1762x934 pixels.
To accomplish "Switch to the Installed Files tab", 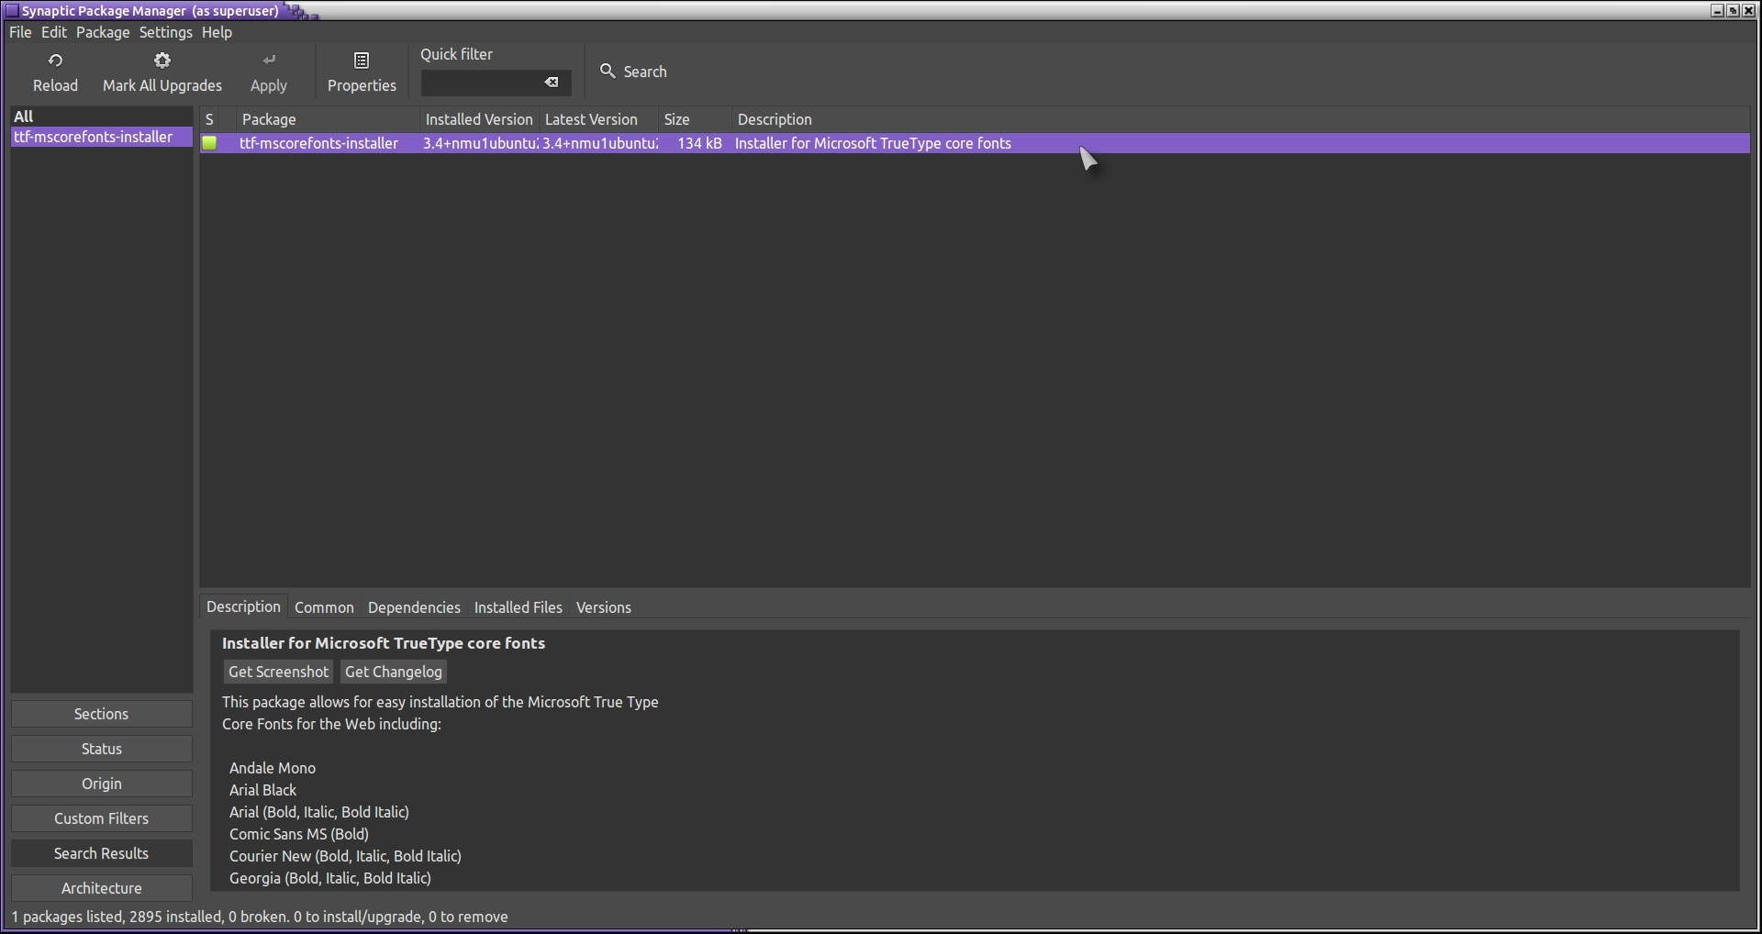I will 519,607.
